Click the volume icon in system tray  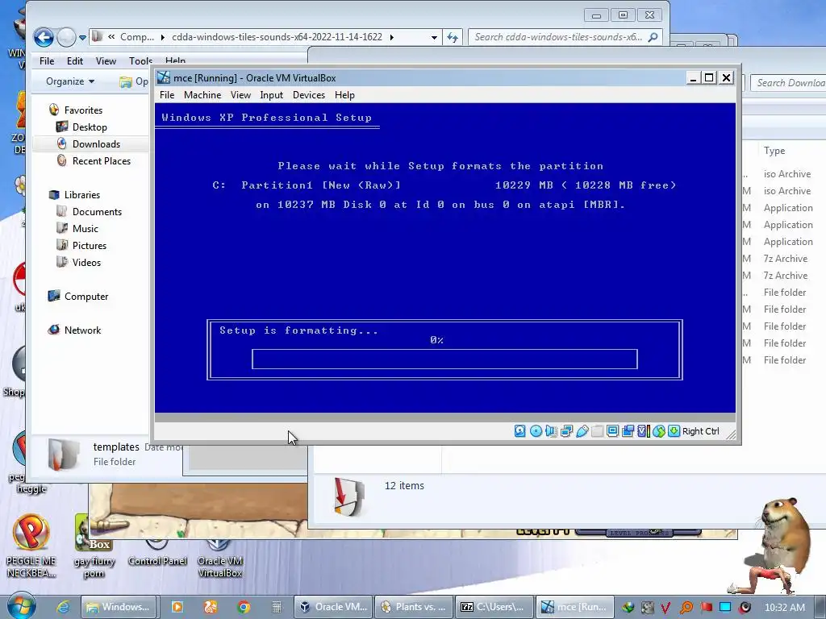coord(745,607)
